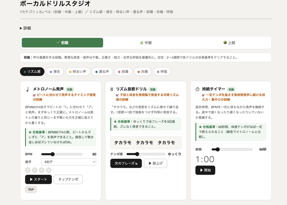Image resolution: width=287 pixels, height=205 pixels.
Task: Adjust the 時間 slider handle
Action: (218, 149)
